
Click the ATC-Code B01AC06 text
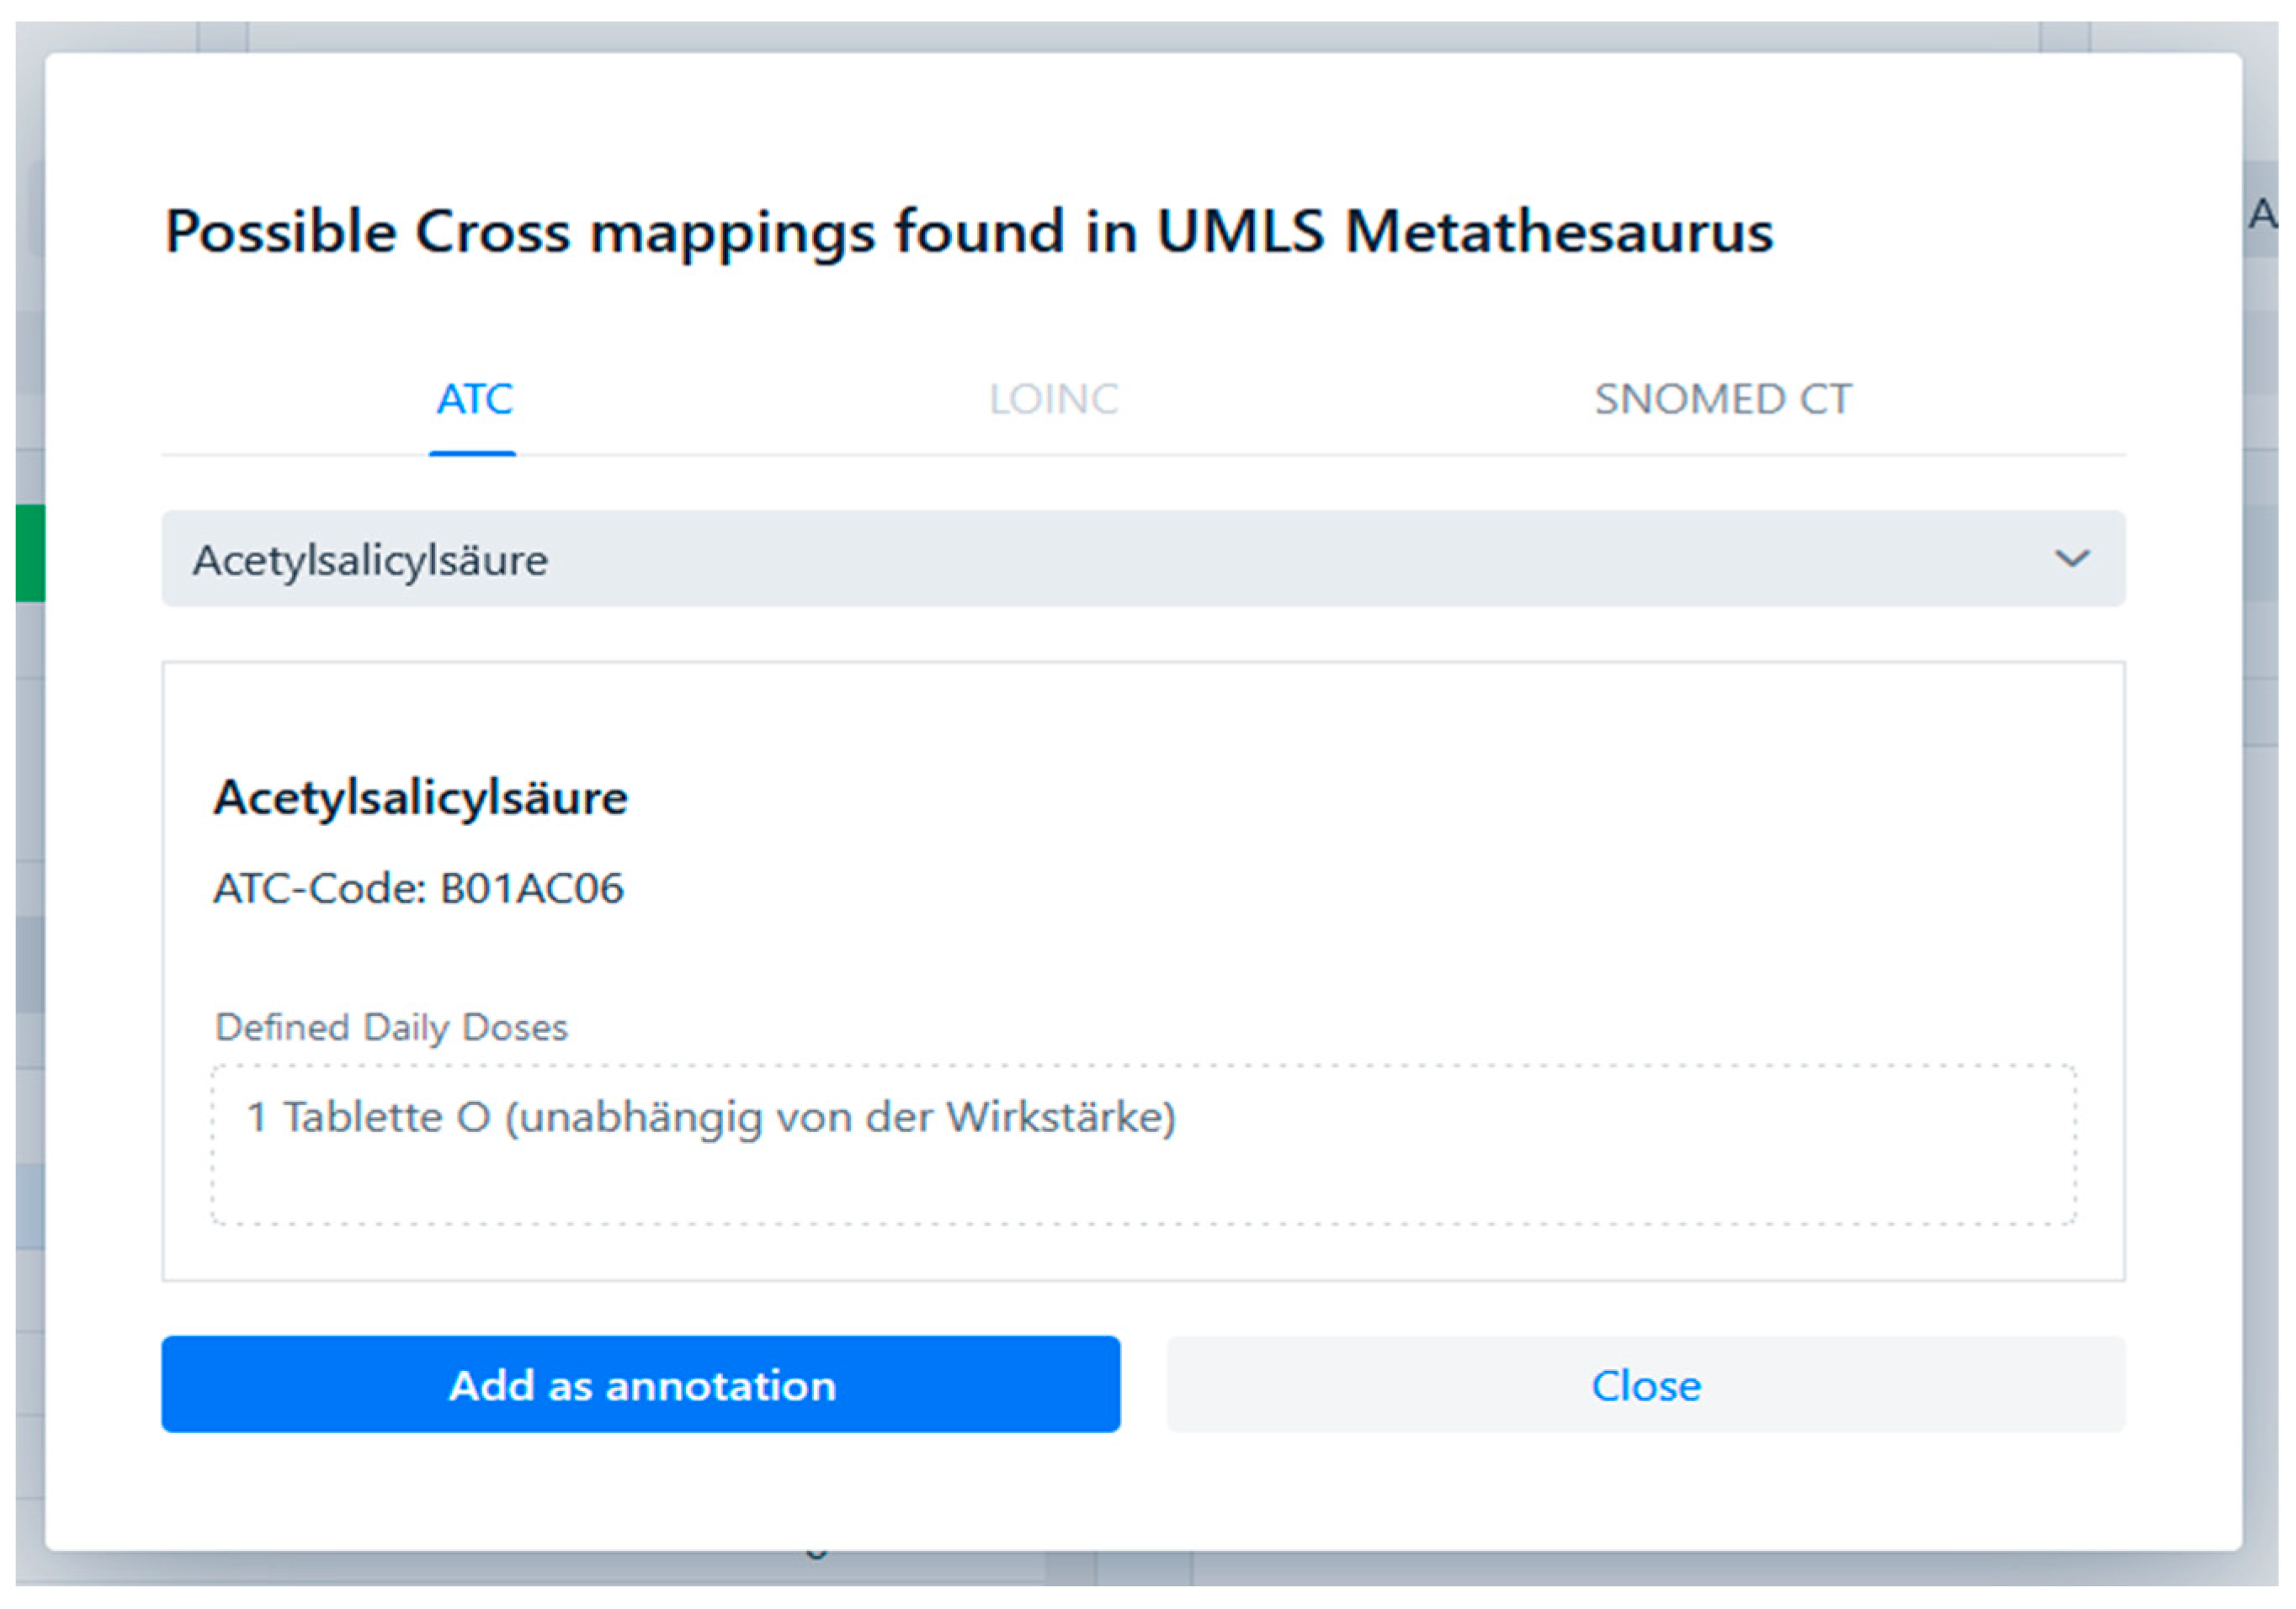pyautogui.click(x=418, y=888)
